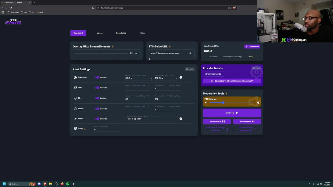Click the Skip TTS button
Screen dimensions: 333x187
click(x=232, y=113)
